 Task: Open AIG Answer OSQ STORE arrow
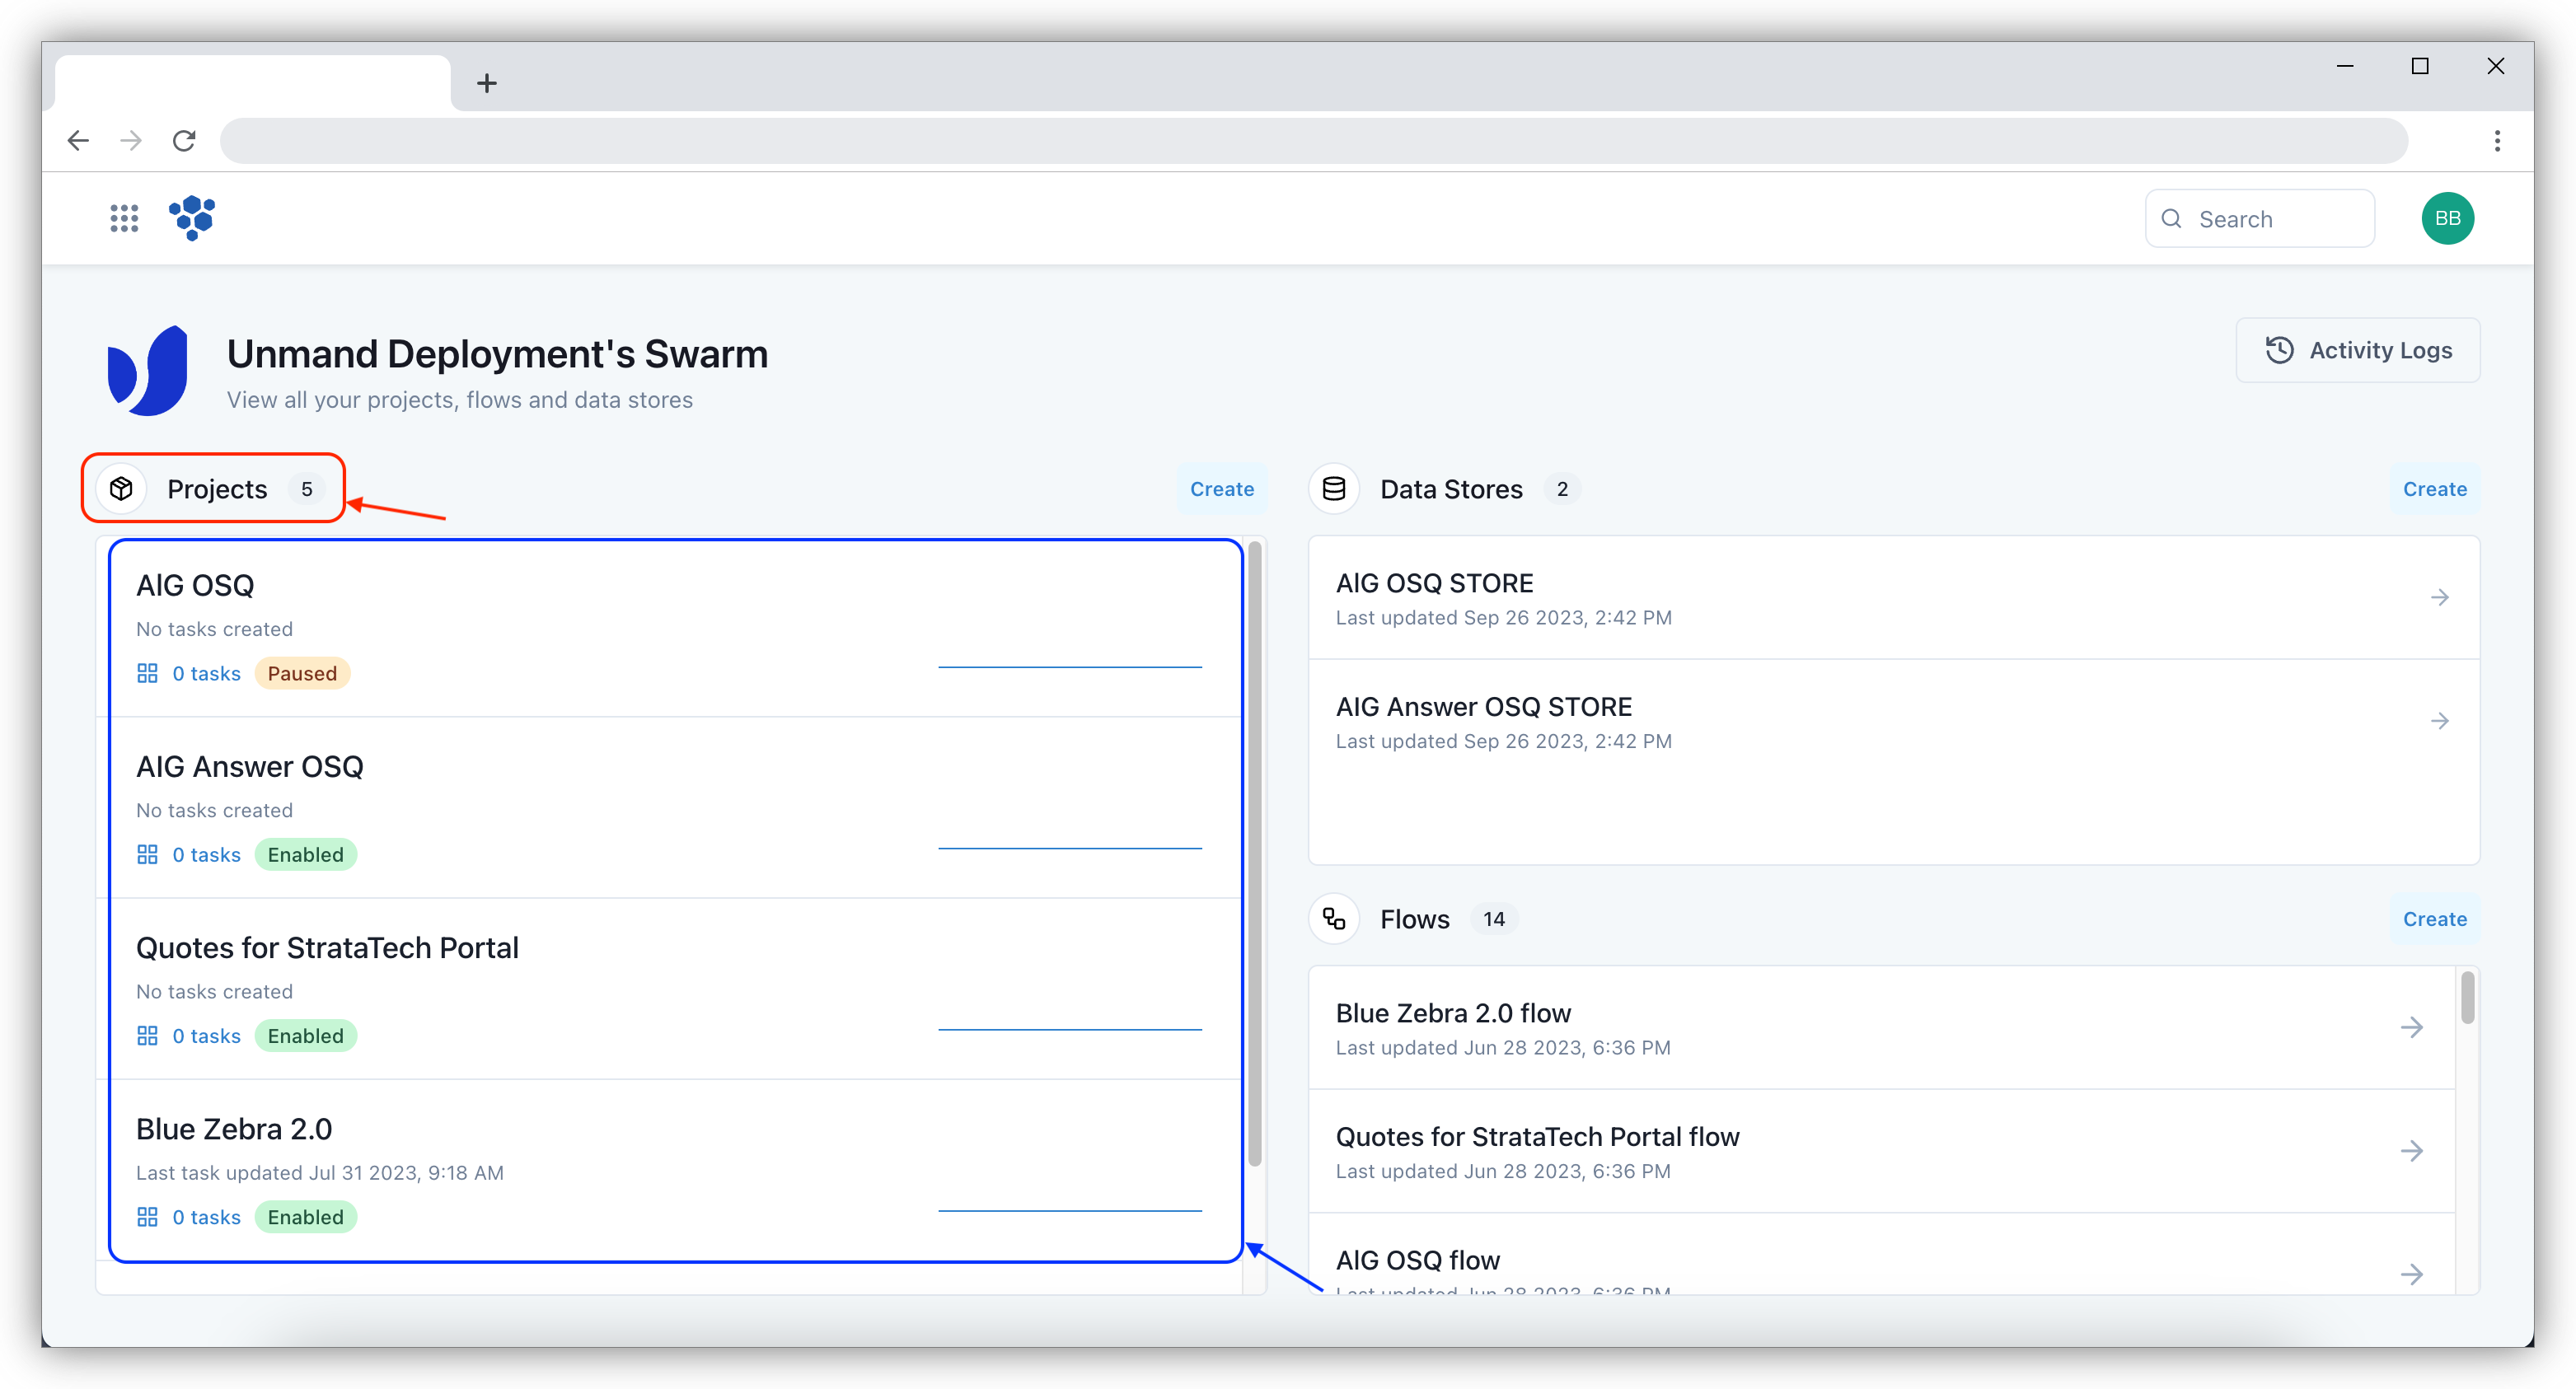coord(2439,721)
